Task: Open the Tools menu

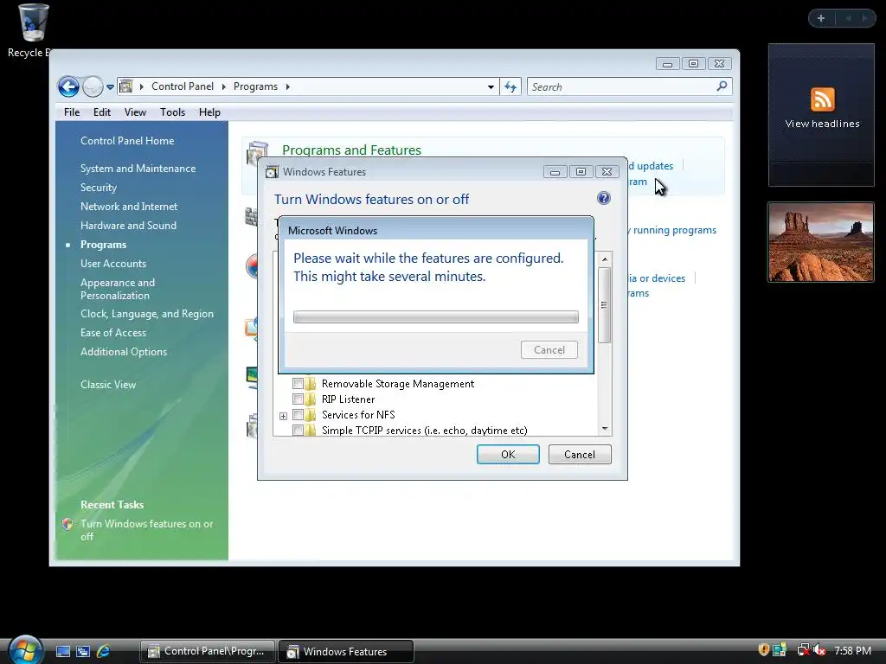Action: pos(172,112)
